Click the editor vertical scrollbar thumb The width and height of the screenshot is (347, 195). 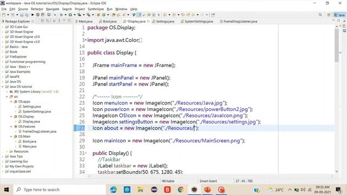point(337,45)
